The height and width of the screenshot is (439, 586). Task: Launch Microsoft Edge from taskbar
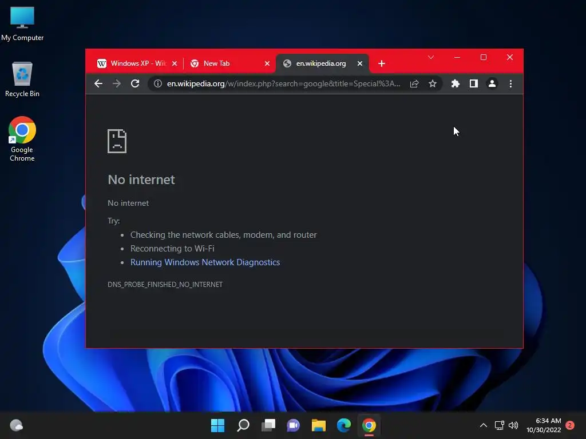point(344,425)
